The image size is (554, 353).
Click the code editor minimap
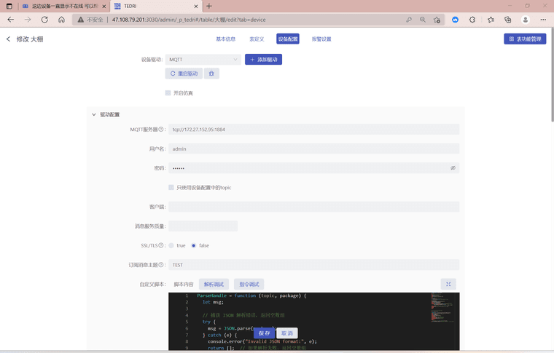pyautogui.click(x=442, y=307)
